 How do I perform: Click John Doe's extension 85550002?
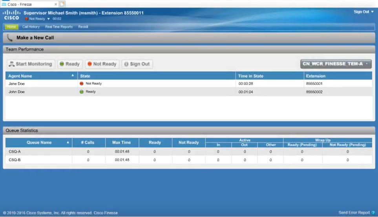tap(314, 92)
